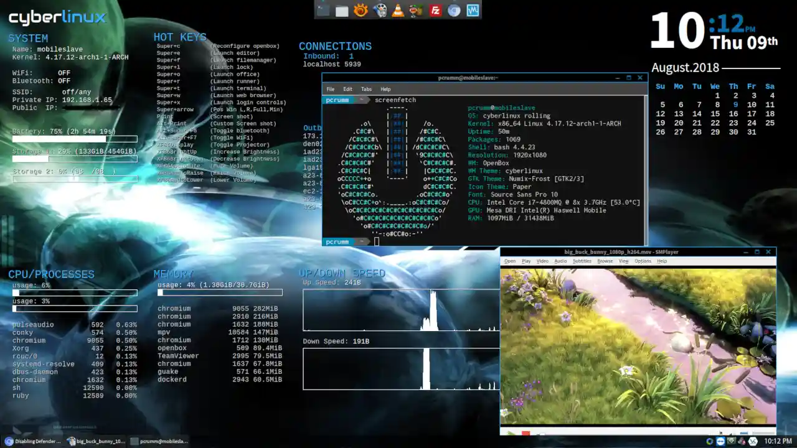This screenshot has width=797, height=448.
Task: Open the Tabs menu in terminal
Action: click(x=366, y=89)
